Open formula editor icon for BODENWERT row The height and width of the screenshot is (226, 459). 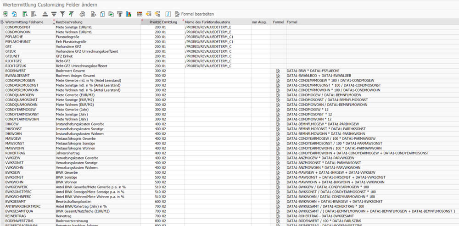278,71
